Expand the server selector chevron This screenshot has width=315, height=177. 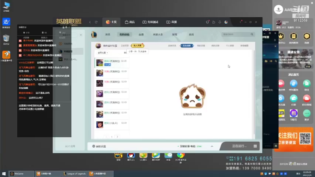point(212,146)
